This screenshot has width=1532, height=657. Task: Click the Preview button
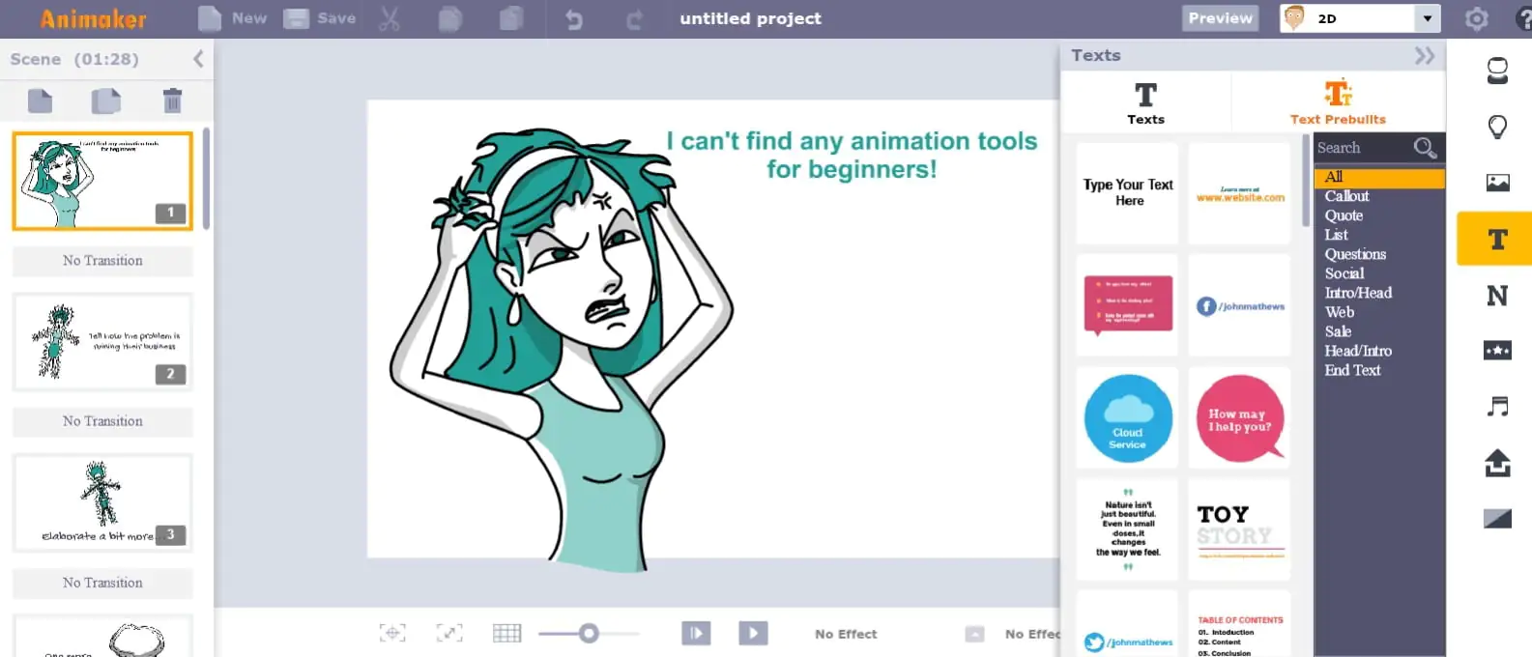coord(1220,18)
